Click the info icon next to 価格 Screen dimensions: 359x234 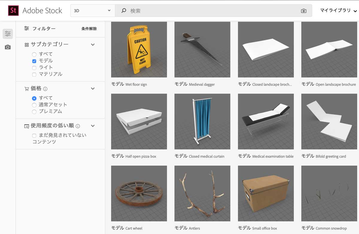(x=45, y=89)
